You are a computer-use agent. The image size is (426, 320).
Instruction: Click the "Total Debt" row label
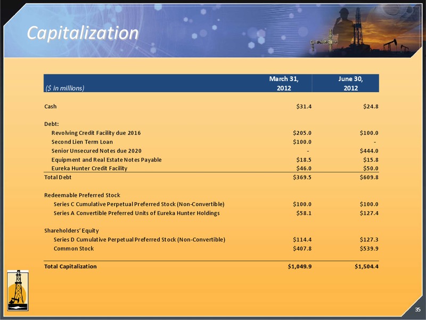58,178
